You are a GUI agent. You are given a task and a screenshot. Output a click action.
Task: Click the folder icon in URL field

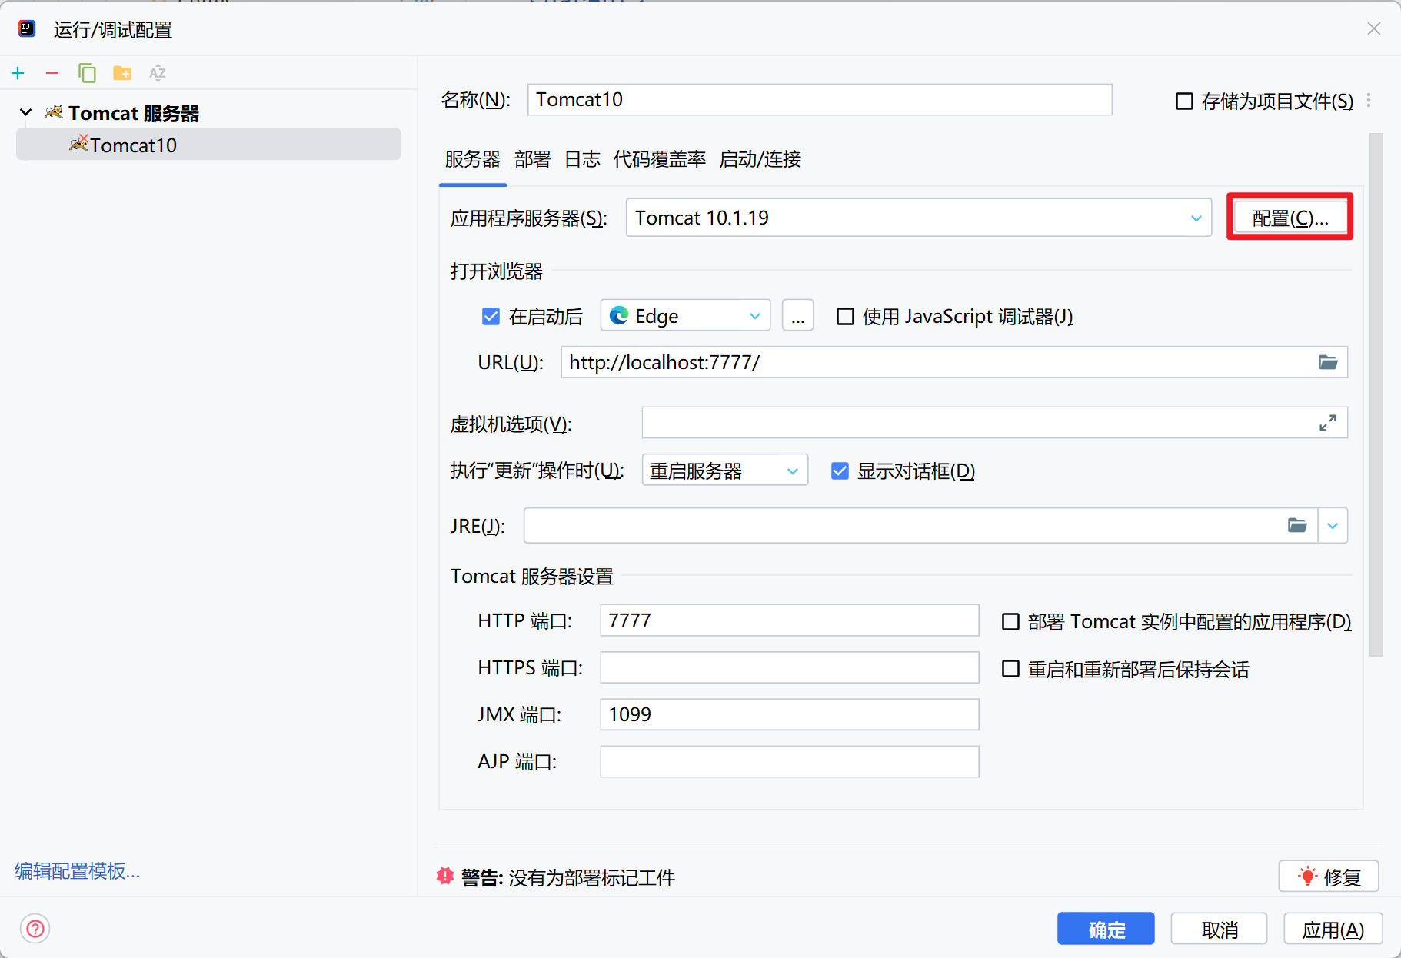[1328, 362]
